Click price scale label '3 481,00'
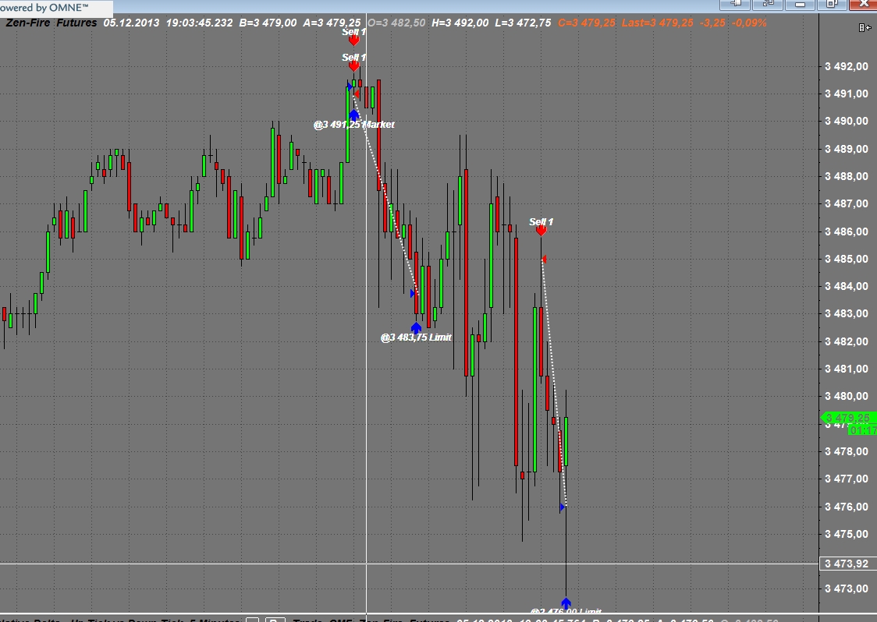Viewport: 877px width, 622px height. coord(847,369)
